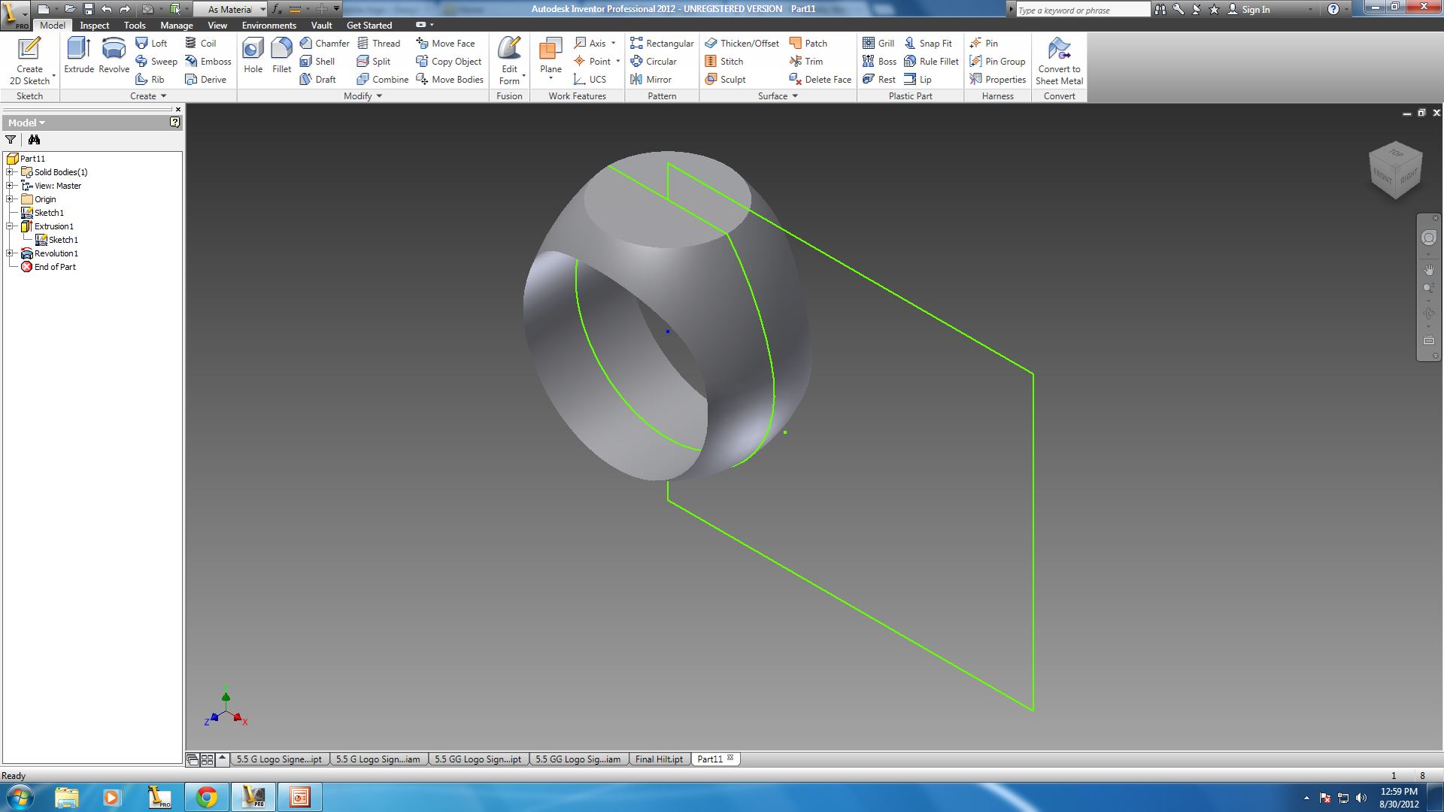Click Thicken/Offset surface tool
1444x812 pixels.
click(742, 44)
